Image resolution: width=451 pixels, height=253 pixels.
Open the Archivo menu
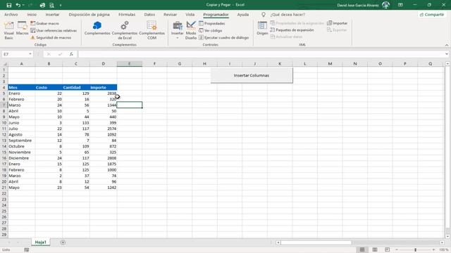(11, 14)
